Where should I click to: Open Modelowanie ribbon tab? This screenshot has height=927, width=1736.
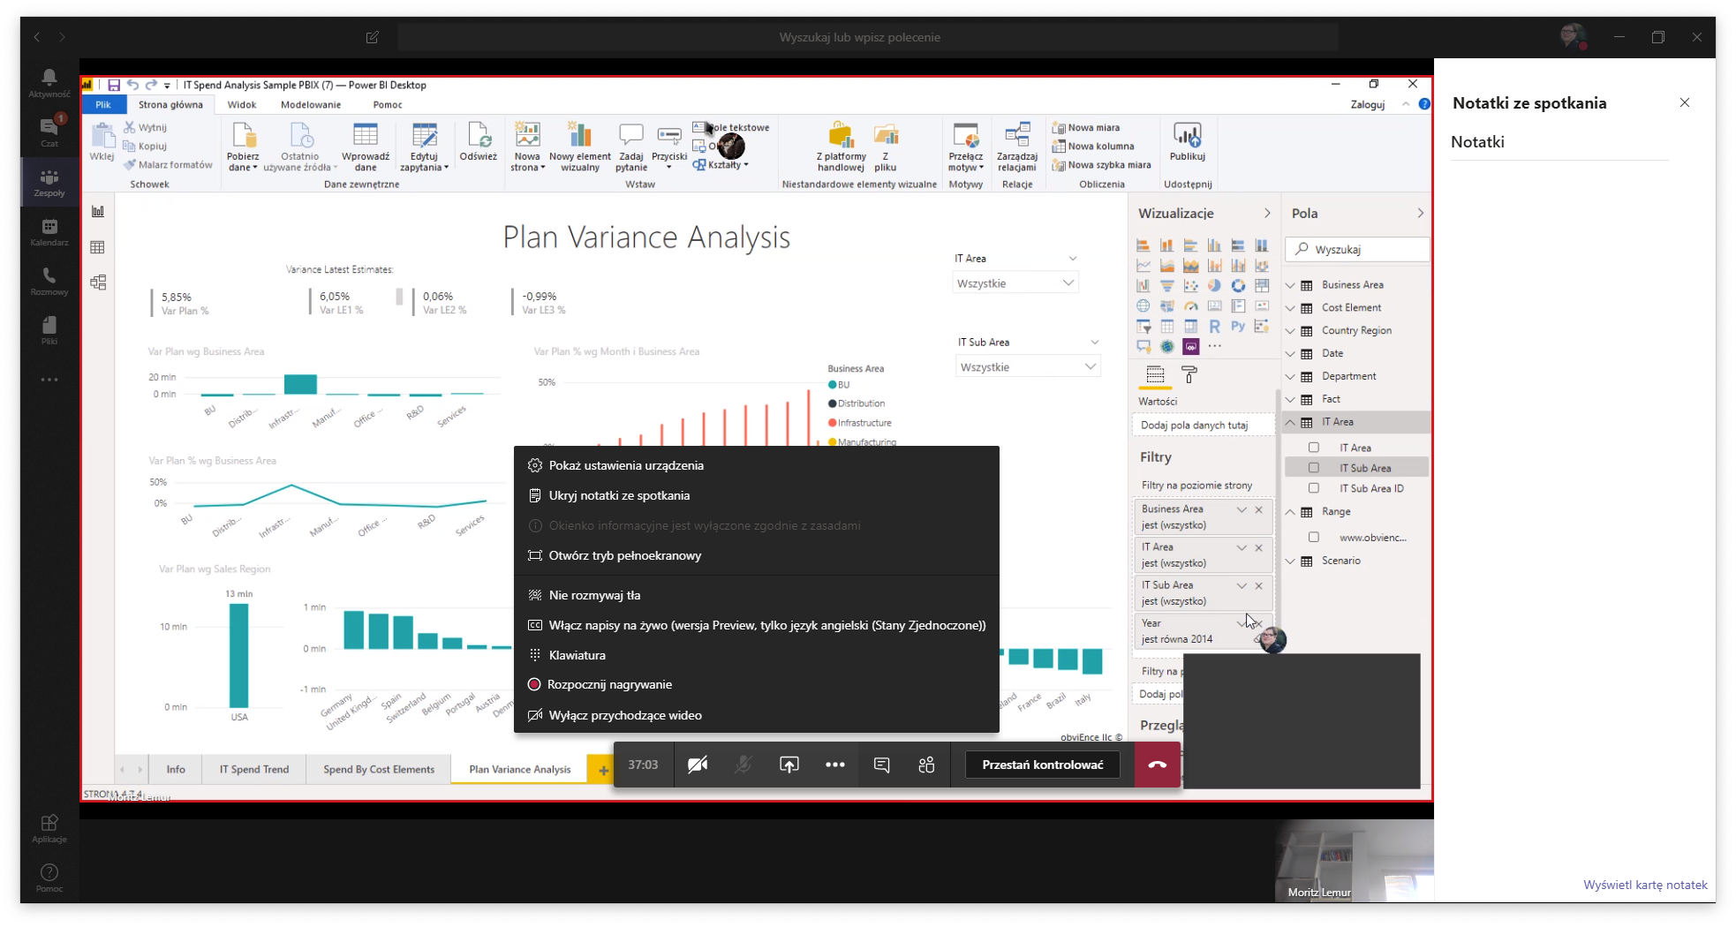point(311,104)
